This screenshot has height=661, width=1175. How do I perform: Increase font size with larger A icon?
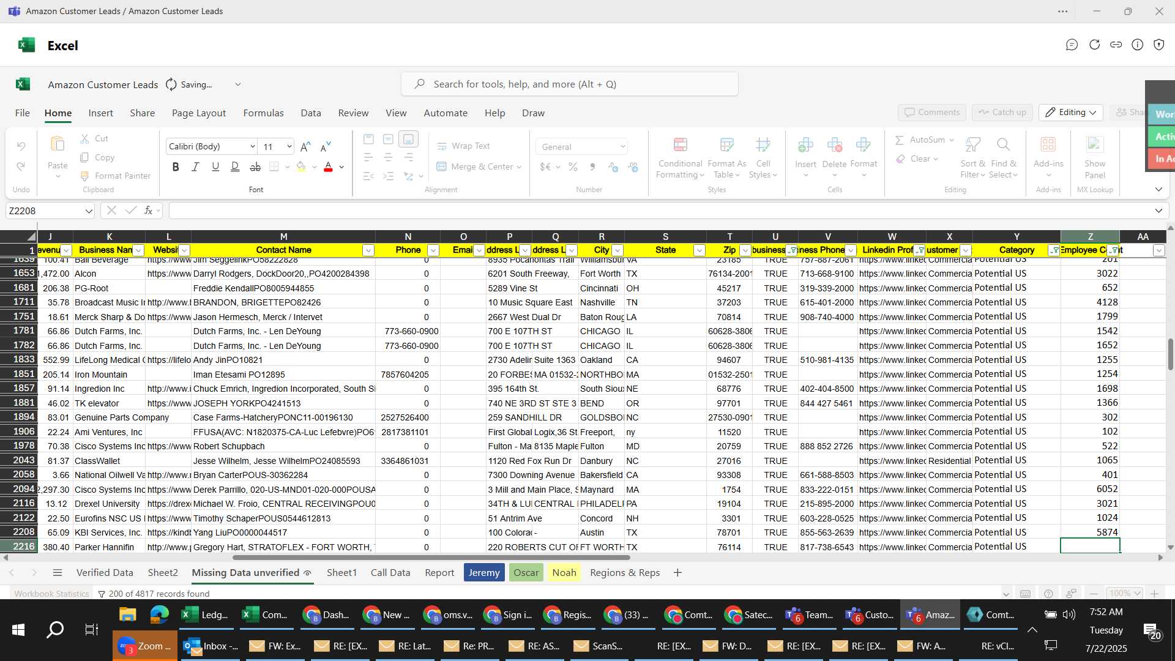pyautogui.click(x=305, y=146)
